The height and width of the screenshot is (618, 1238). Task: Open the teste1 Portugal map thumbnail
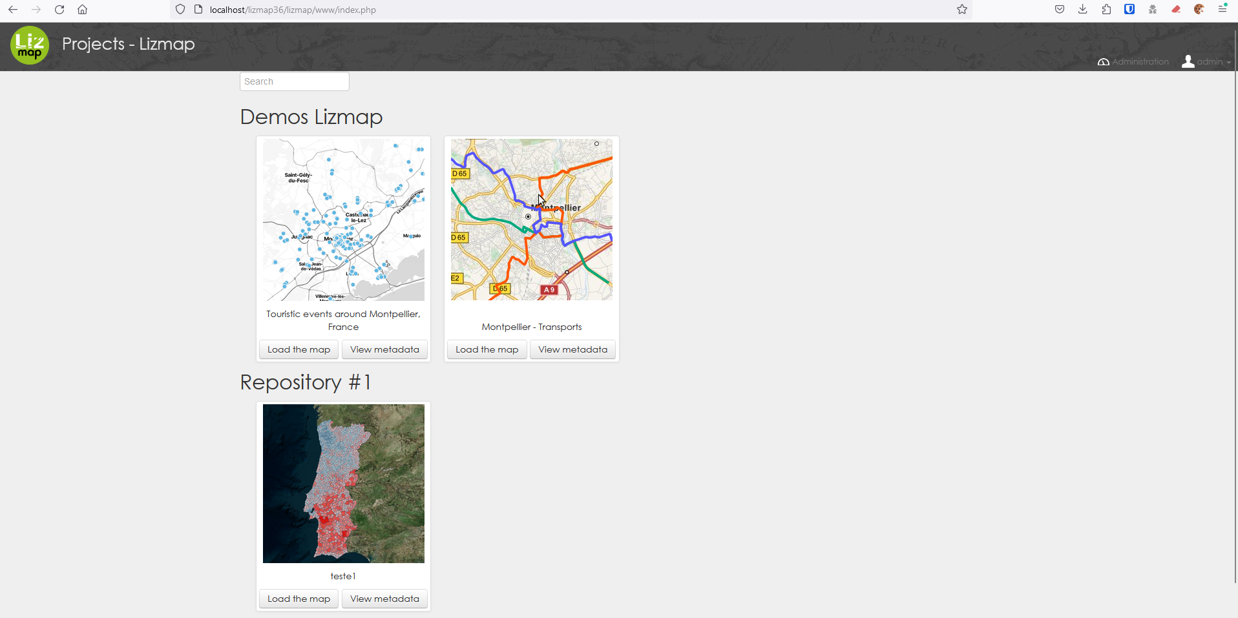(x=343, y=483)
